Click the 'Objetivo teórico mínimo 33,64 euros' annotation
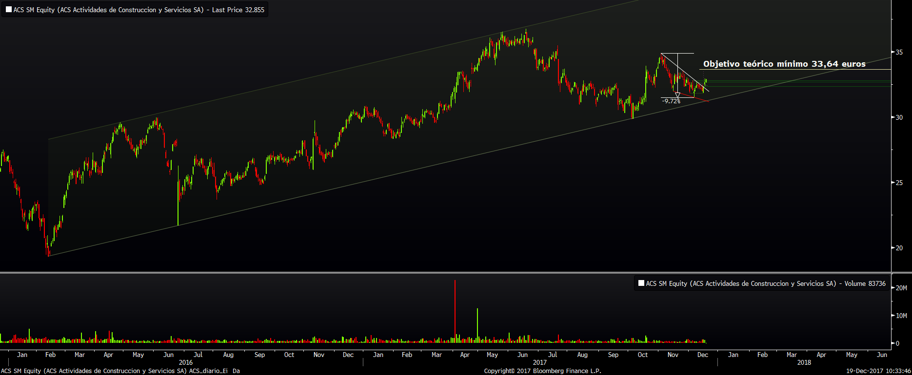 [784, 64]
